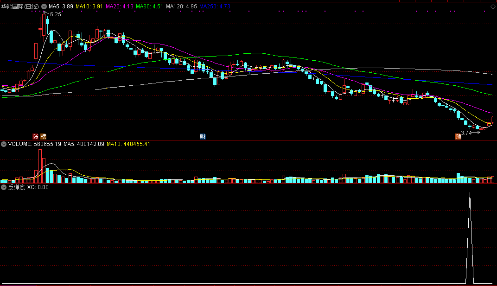Click the orange 榜 marker icon
Viewport: 497px width, 286px height.
tap(44, 136)
